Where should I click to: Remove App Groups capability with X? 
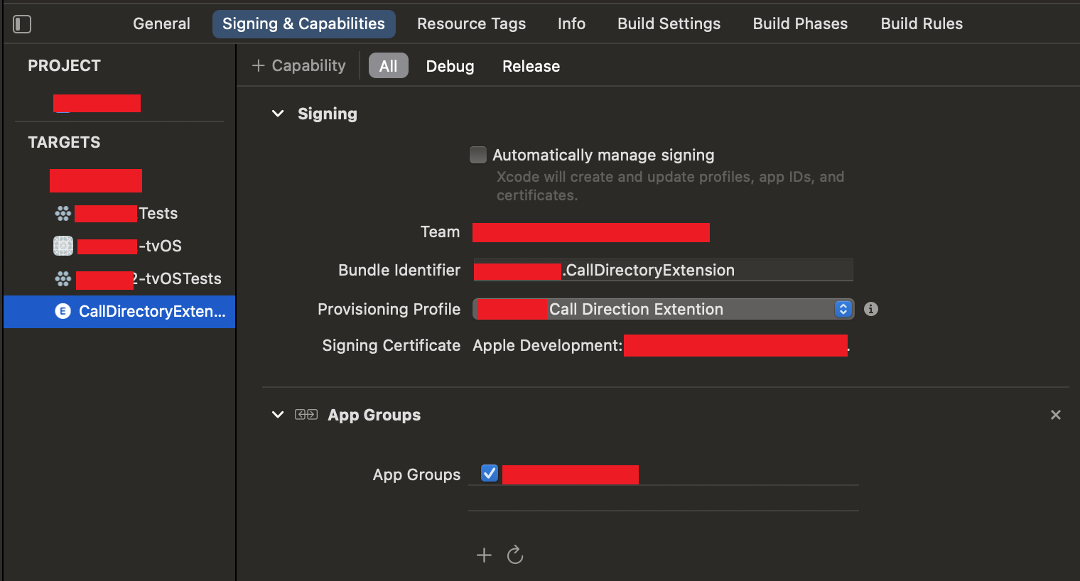[x=1055, y=415]
